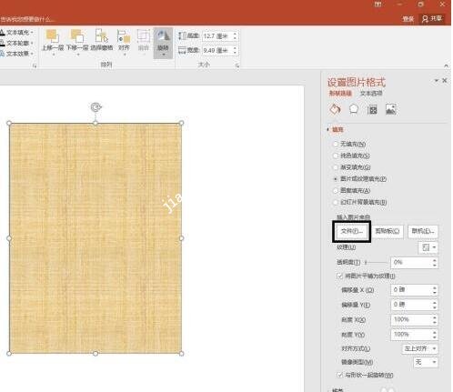Expand the Rotate (旋转) dropdown arrow
453x392 pixels.
(x=163, y=55)
